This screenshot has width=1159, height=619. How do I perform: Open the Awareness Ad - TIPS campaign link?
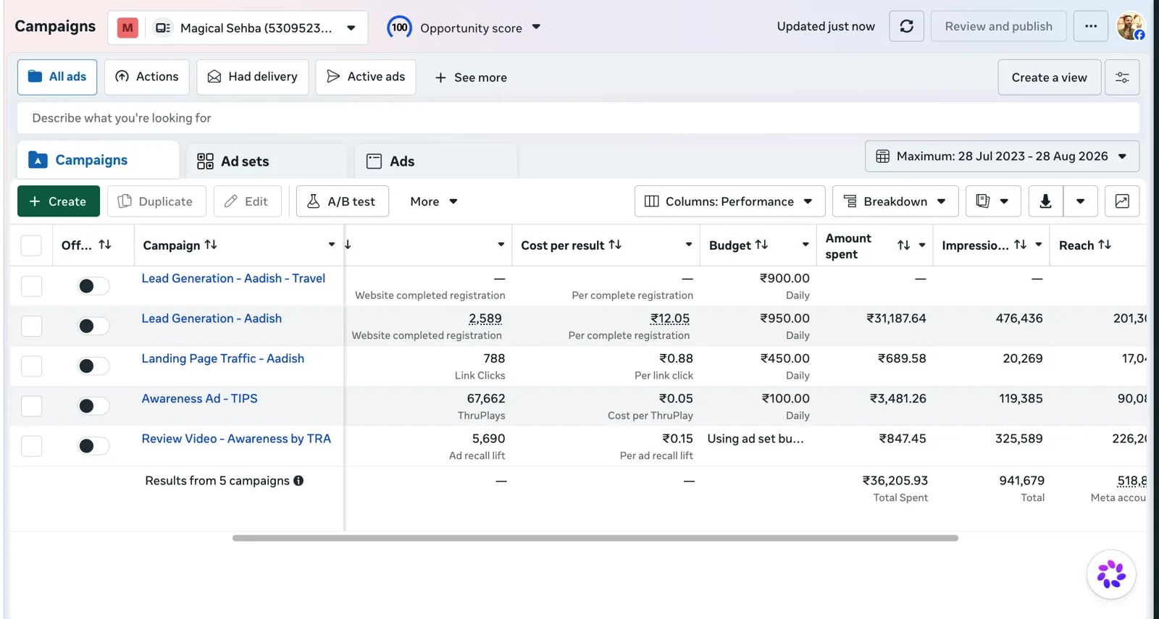tap(199, 398)
